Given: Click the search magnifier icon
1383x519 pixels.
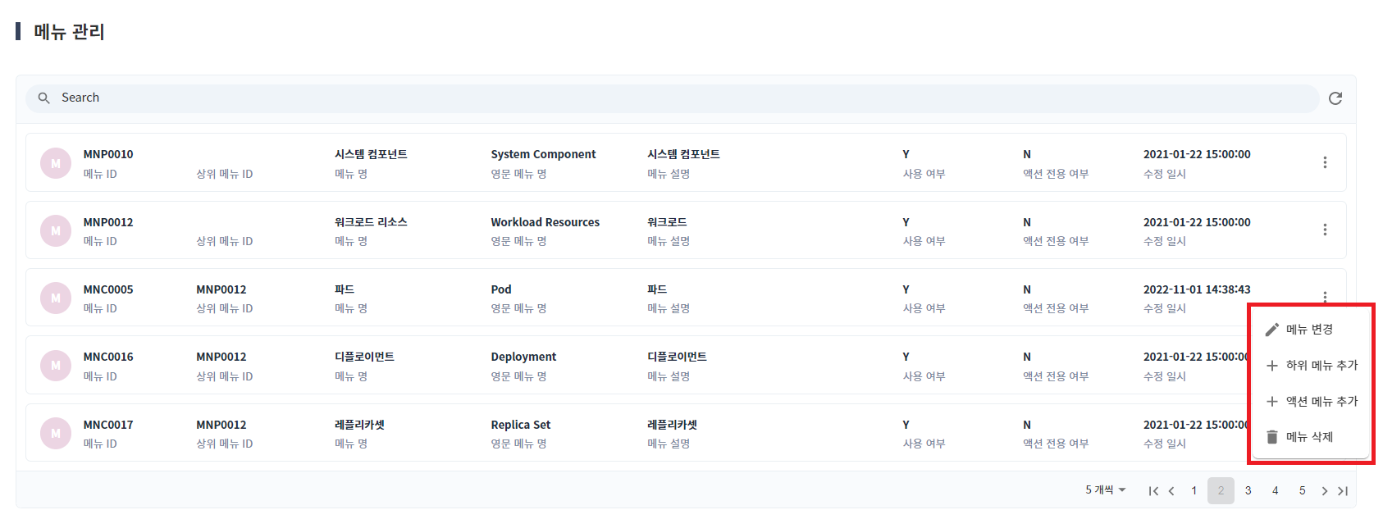Looking at the screenshot, I should click(44, 98).
